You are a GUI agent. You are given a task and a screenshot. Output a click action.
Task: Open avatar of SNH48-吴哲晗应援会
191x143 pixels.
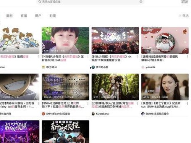point(143,114)
